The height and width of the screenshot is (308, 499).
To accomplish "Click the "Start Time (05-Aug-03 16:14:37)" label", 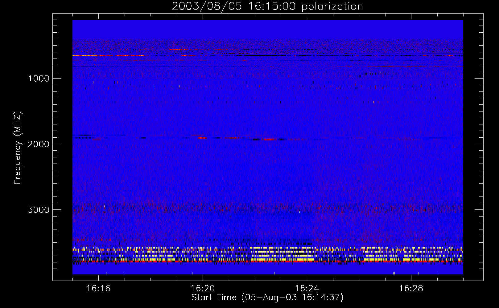I will click(x=267, y=298).
